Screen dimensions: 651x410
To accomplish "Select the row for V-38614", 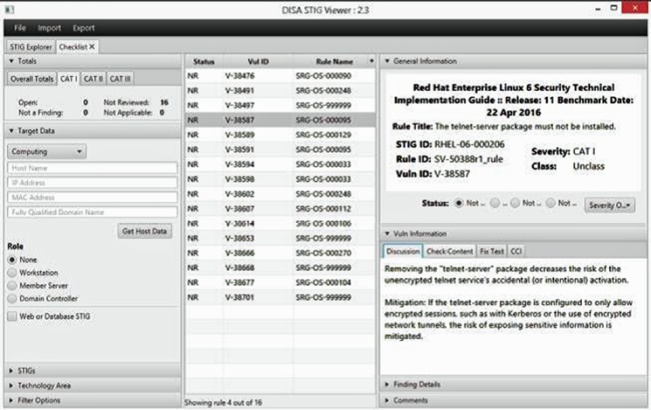I will pyautogui.click(x=280, y=224).
